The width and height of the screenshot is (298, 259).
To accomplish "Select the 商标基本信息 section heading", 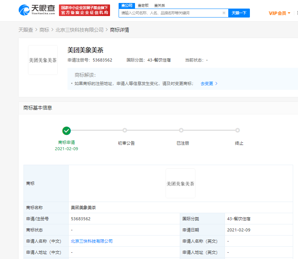I will coord(38,108).
